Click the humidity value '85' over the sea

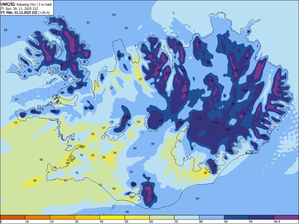click(x=6, y=30)
